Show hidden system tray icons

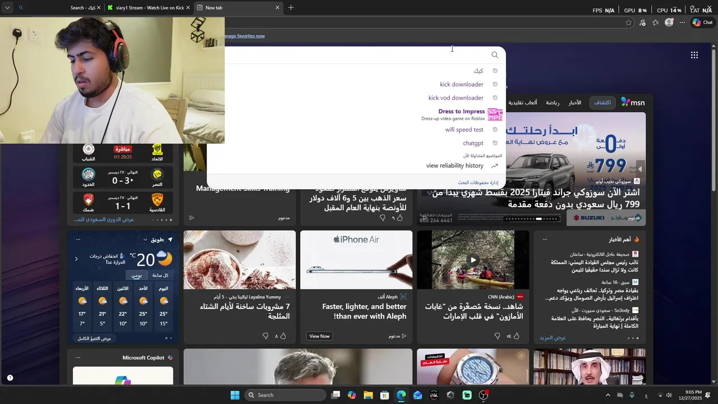tap(607, 395)
